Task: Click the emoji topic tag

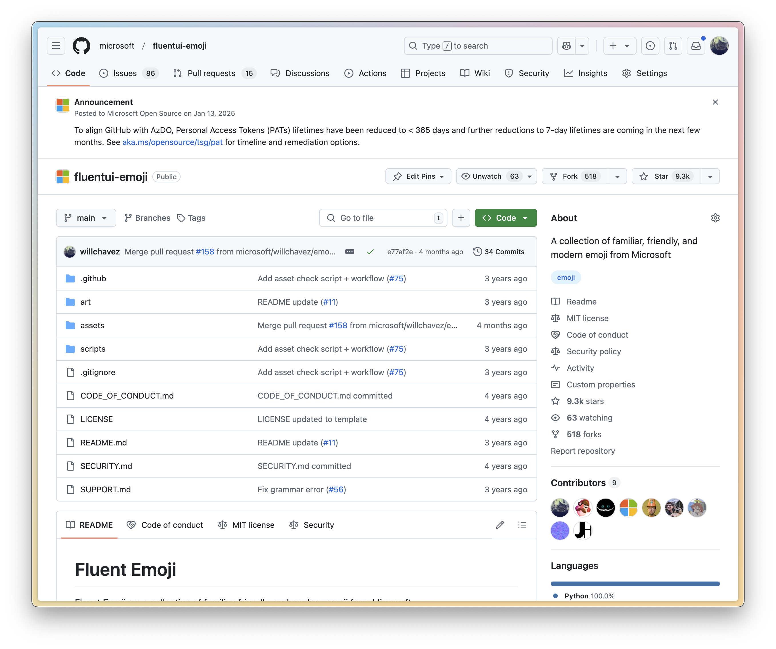Action: pyautogui.click(x=566, y=277)
